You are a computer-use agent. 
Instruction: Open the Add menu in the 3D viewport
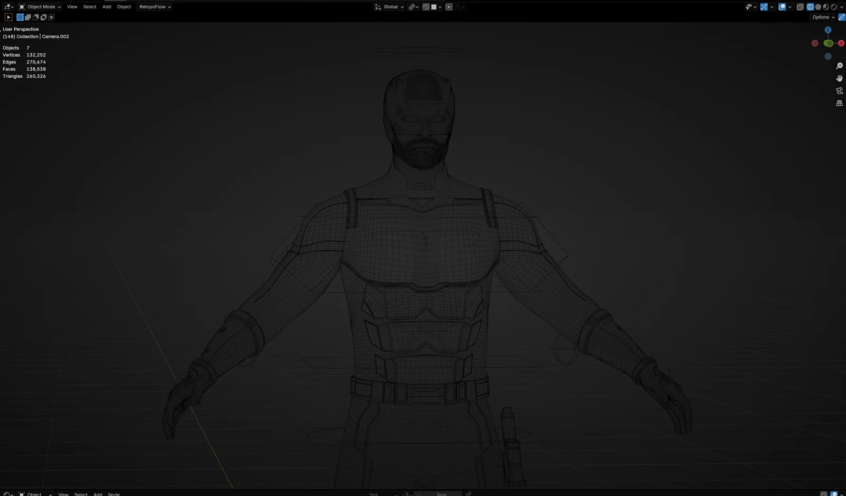click(106, 6)
